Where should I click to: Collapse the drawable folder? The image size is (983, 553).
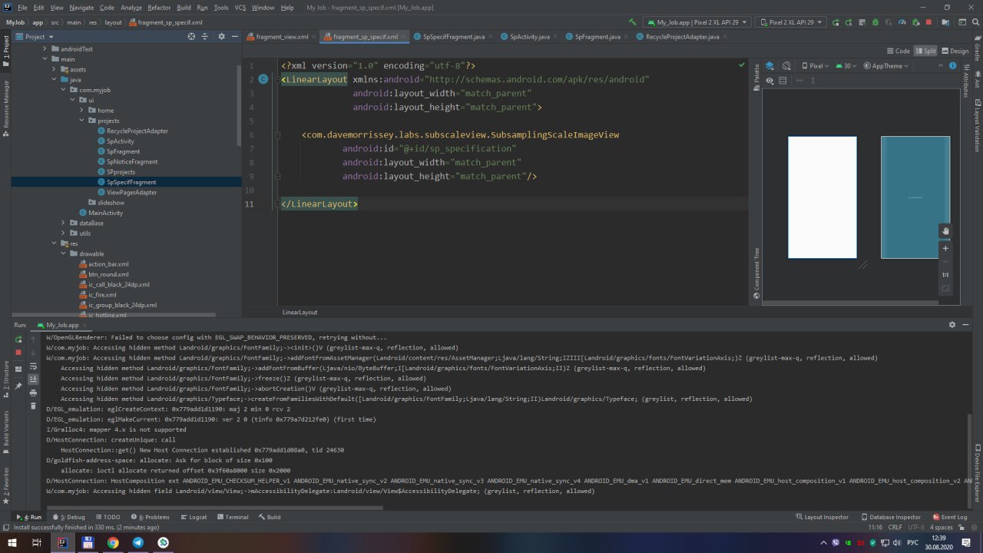[64, 253]
